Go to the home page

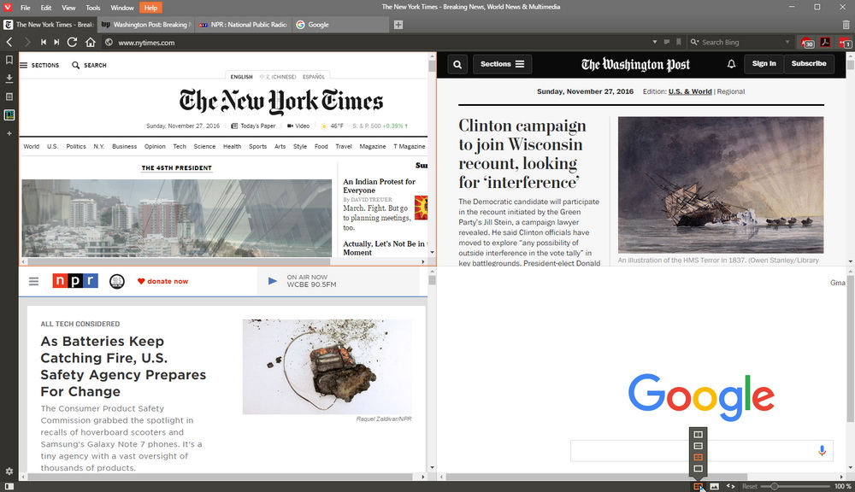click(x=91, y=42)
